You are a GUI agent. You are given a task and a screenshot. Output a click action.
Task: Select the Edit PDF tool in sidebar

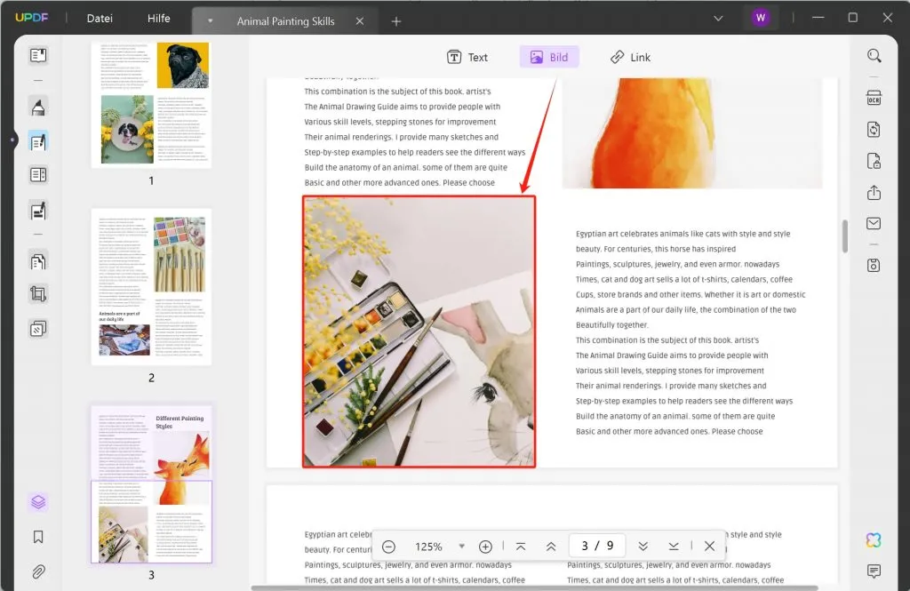(x=38, y=141)
